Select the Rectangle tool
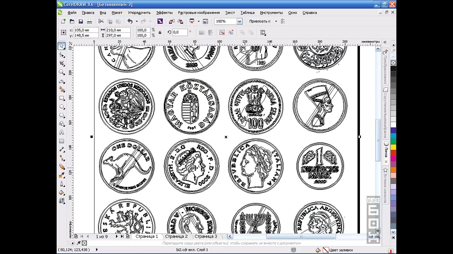Viewport: 453px width, 254px height. pos(62,98)
